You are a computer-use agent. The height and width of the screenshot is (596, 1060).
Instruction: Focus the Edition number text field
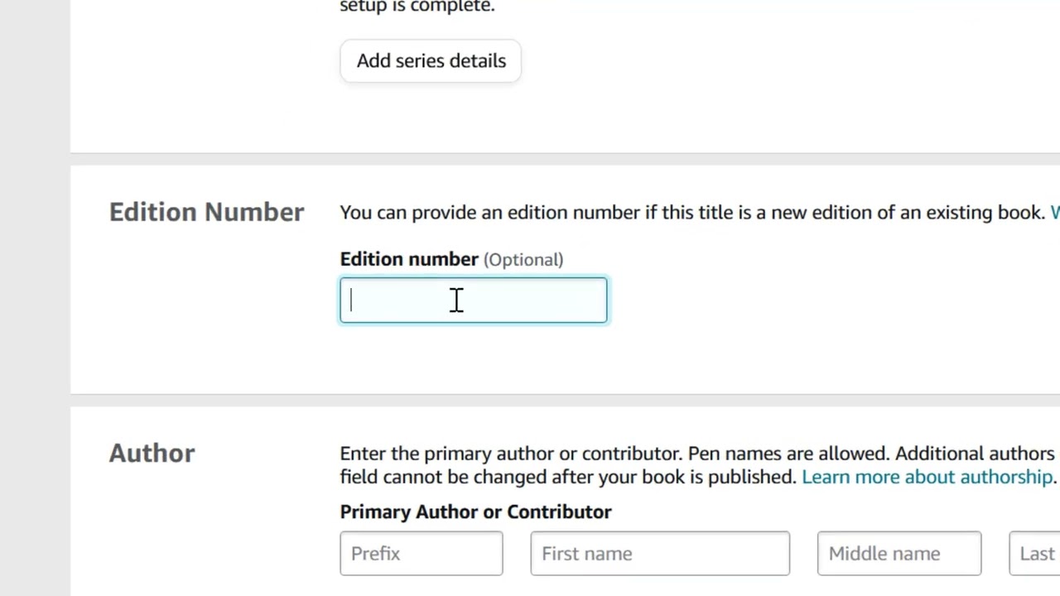473,300
